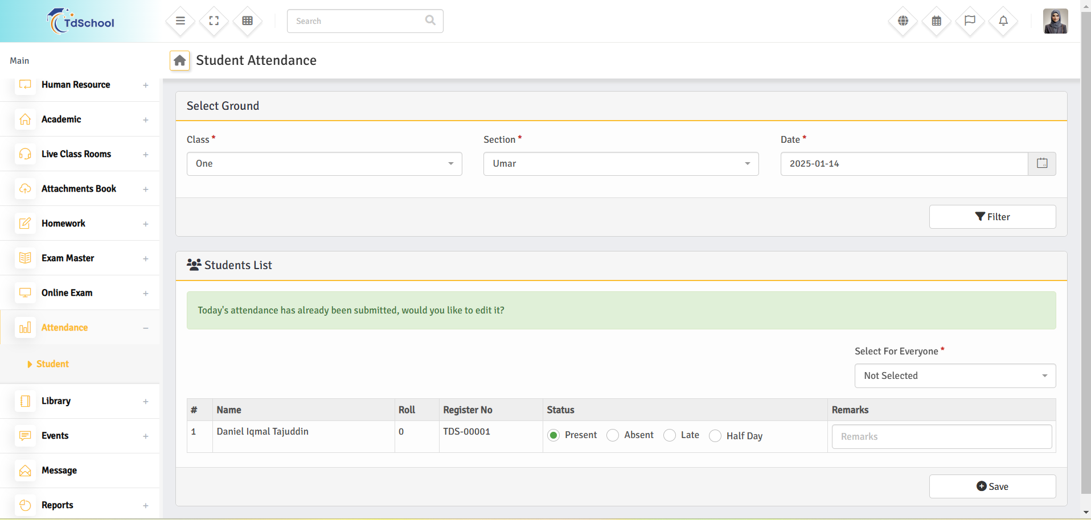Open the Section dropdown showing Umar

[621, 164]
